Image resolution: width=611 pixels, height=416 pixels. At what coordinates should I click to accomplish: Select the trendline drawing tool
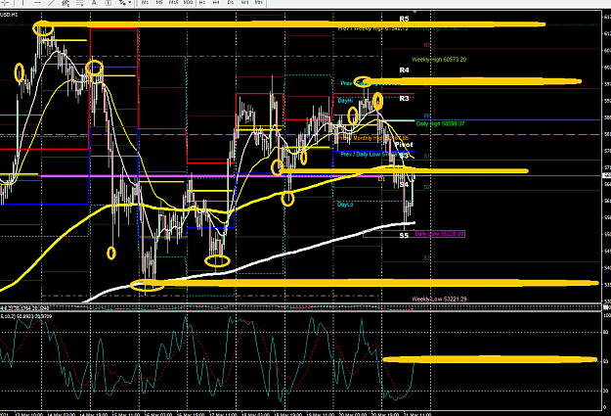pyautogui.click(x=51, y=2)
